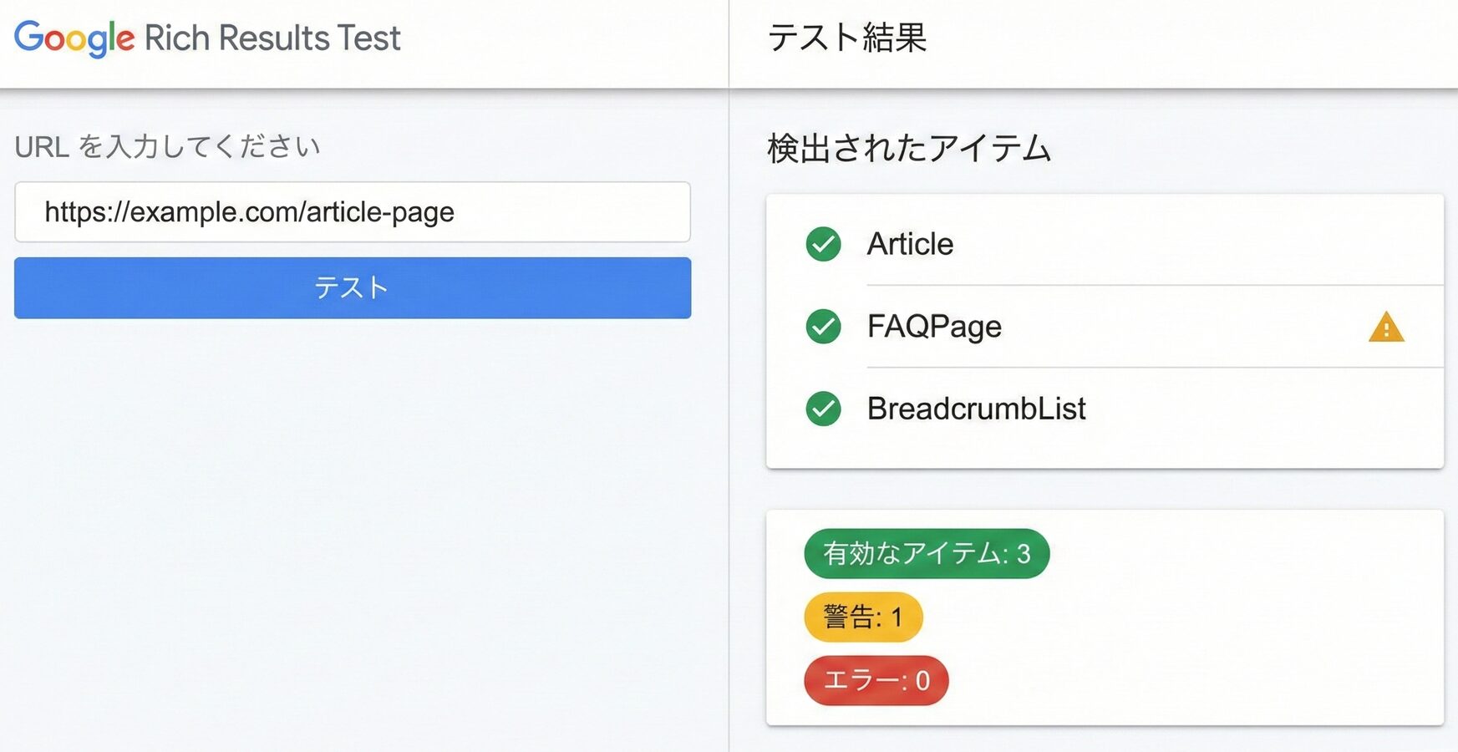Click the red エラー: 0 badge
The height and width of the screenshot is (752, 1458).
click(x=875, y=680)
